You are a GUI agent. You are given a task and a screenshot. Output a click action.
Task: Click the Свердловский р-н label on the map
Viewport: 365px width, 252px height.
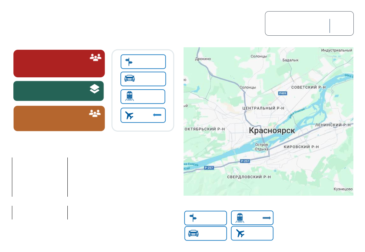(249, 177)
